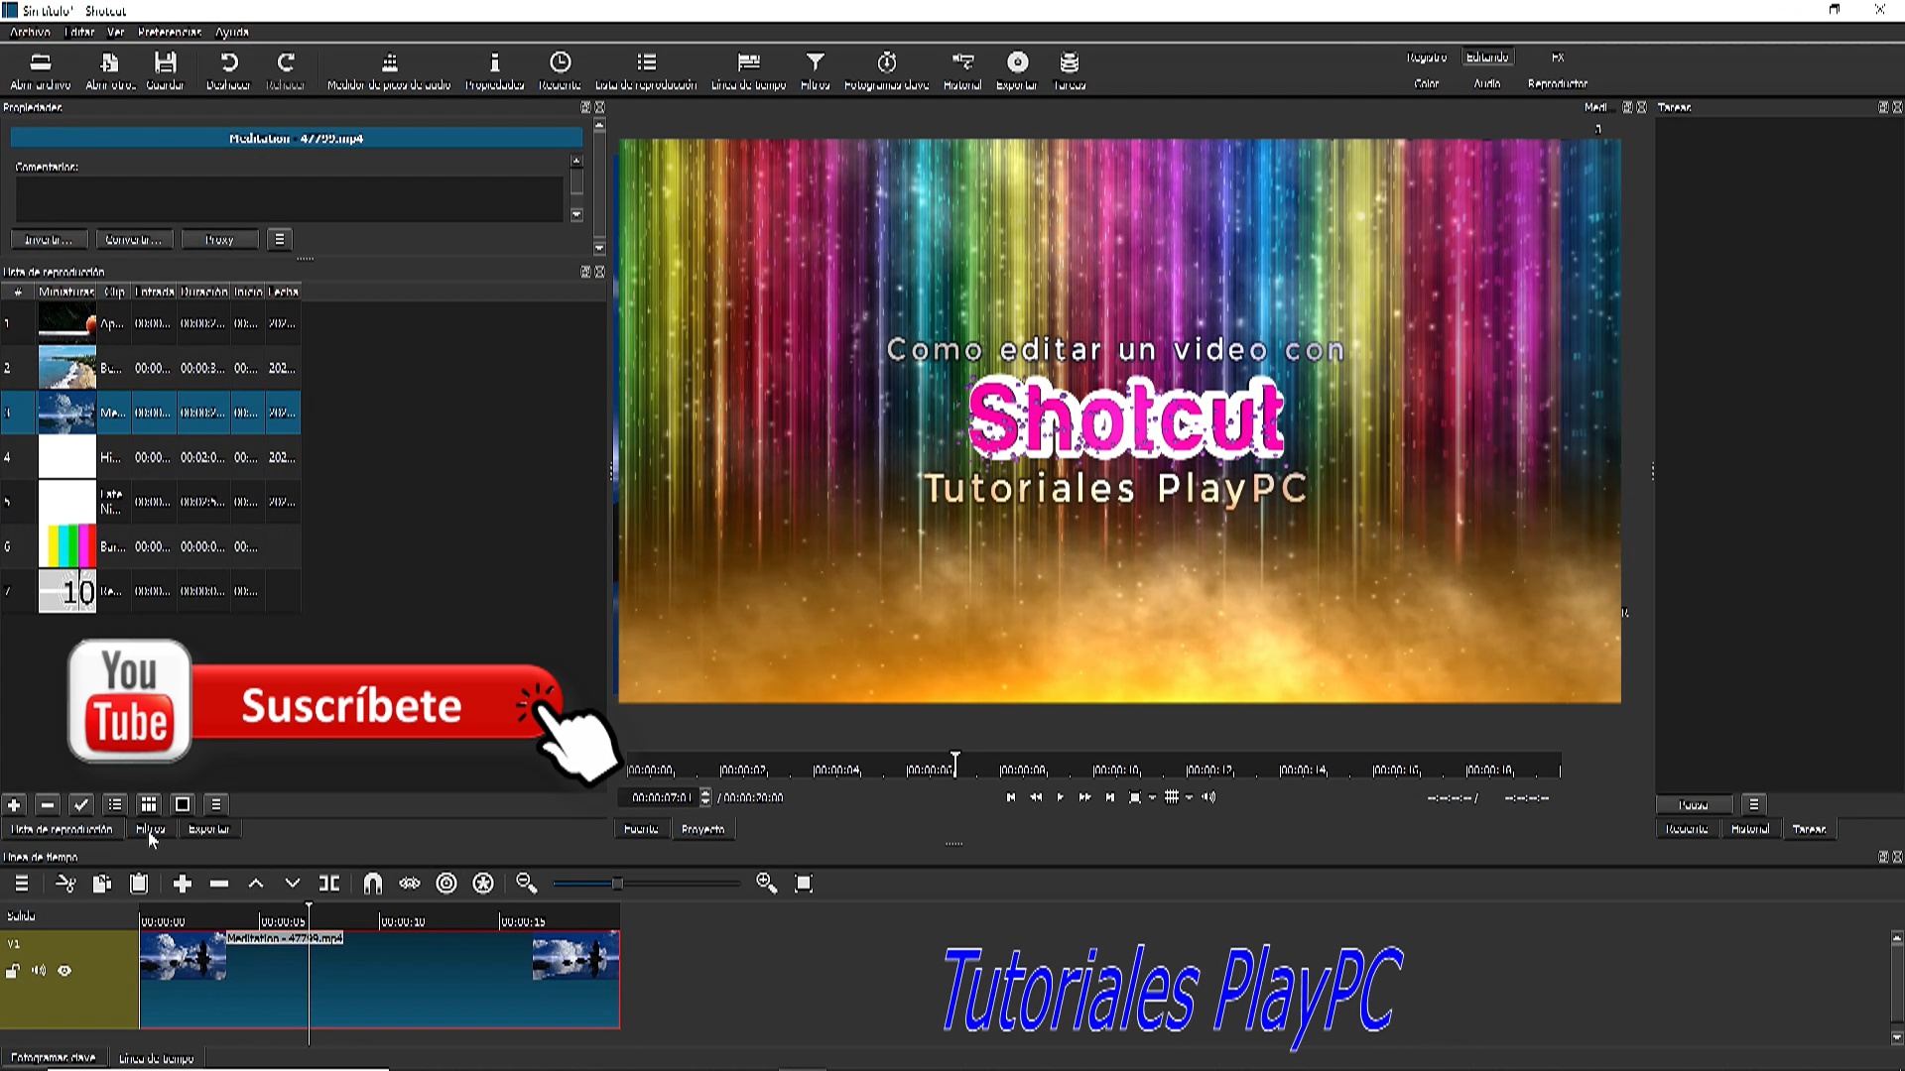Open the Historial panel
Screen dimensions: 1905x1071
coord(961,62)
